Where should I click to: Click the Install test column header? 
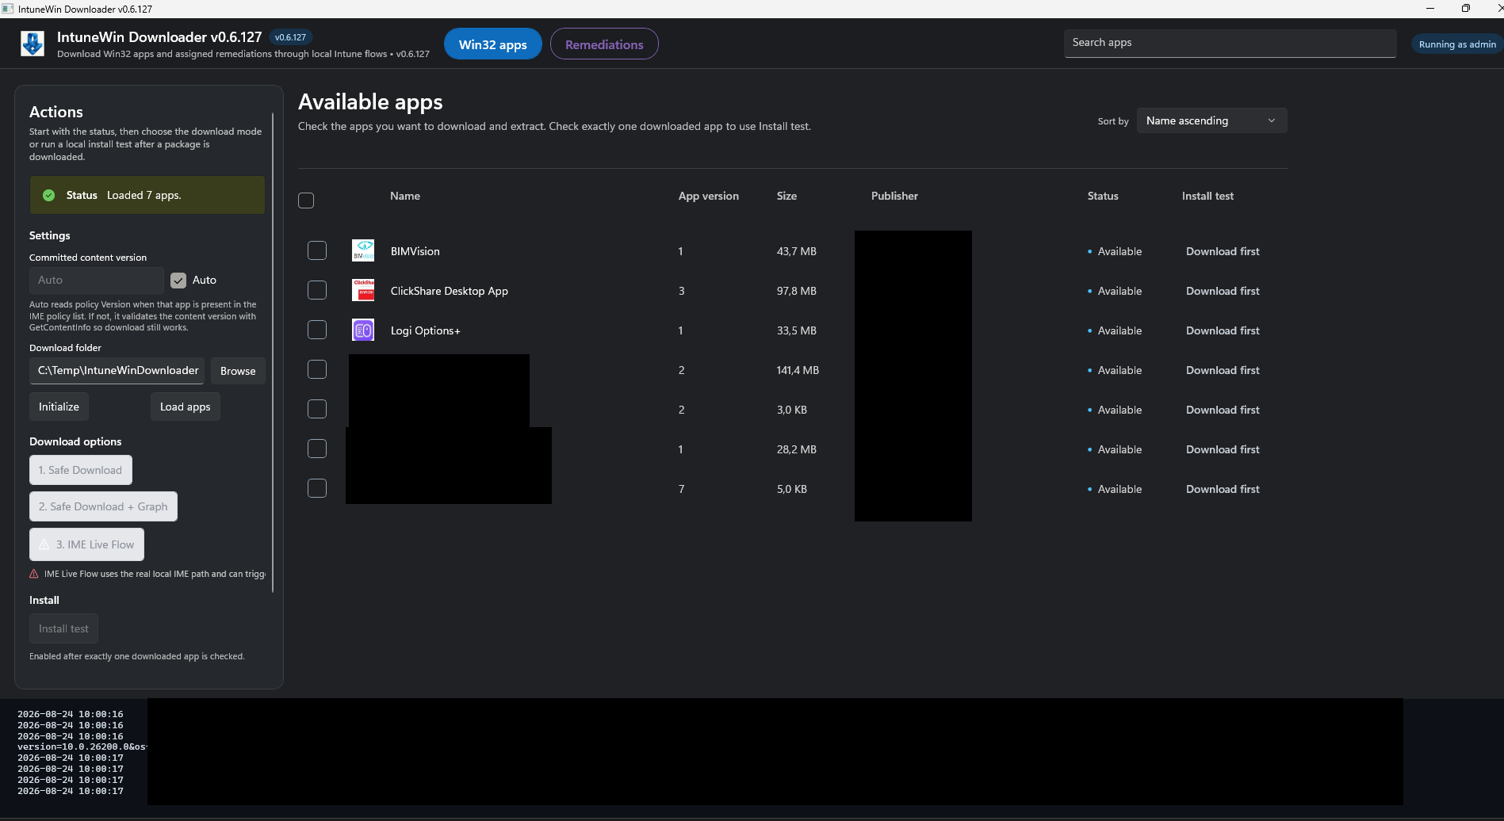click(x=1207, y=196)
